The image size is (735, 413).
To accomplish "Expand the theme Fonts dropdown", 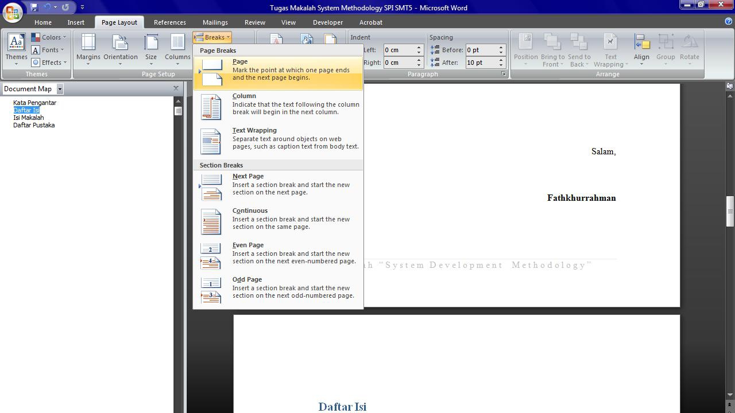I will [x=49, y=50].
